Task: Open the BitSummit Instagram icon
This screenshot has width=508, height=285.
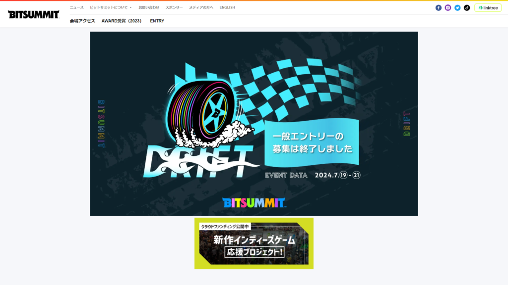Action: tap(448, 8)
